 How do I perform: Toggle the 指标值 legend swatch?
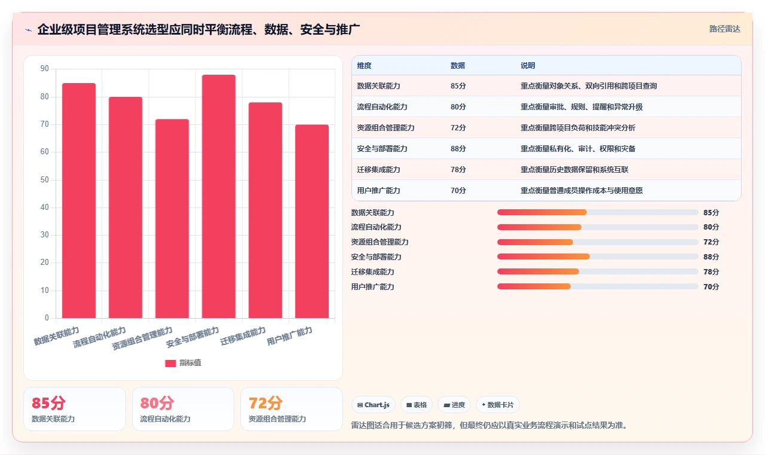click(170, 363)
